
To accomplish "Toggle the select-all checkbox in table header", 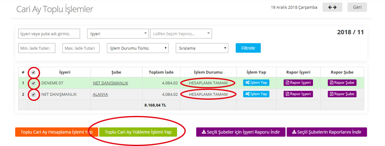I will pos(33,72).
